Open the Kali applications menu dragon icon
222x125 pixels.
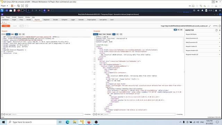tap(2, 10)
